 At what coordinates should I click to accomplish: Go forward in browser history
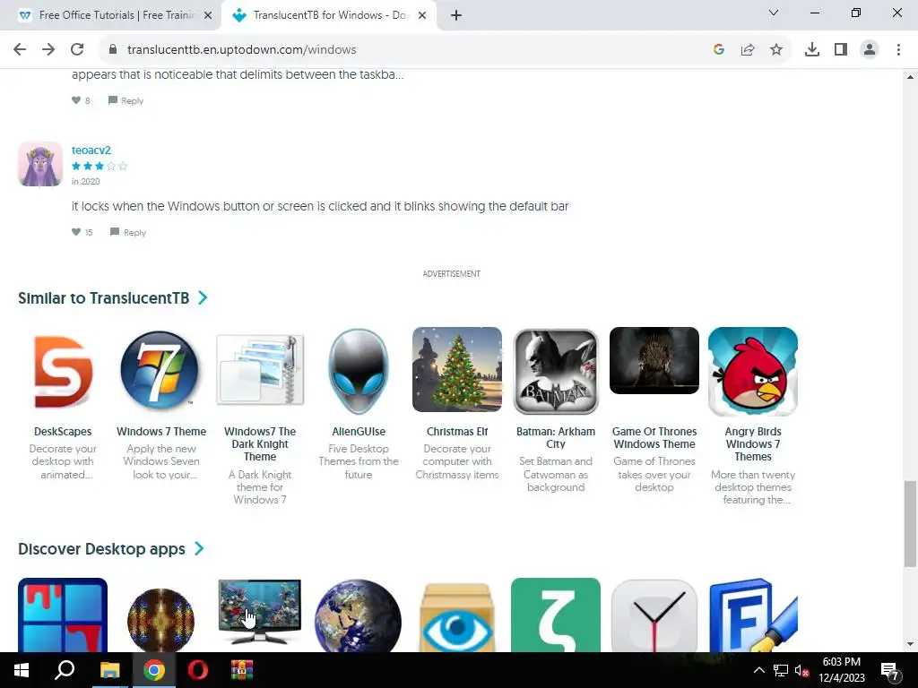click(48, 50)
